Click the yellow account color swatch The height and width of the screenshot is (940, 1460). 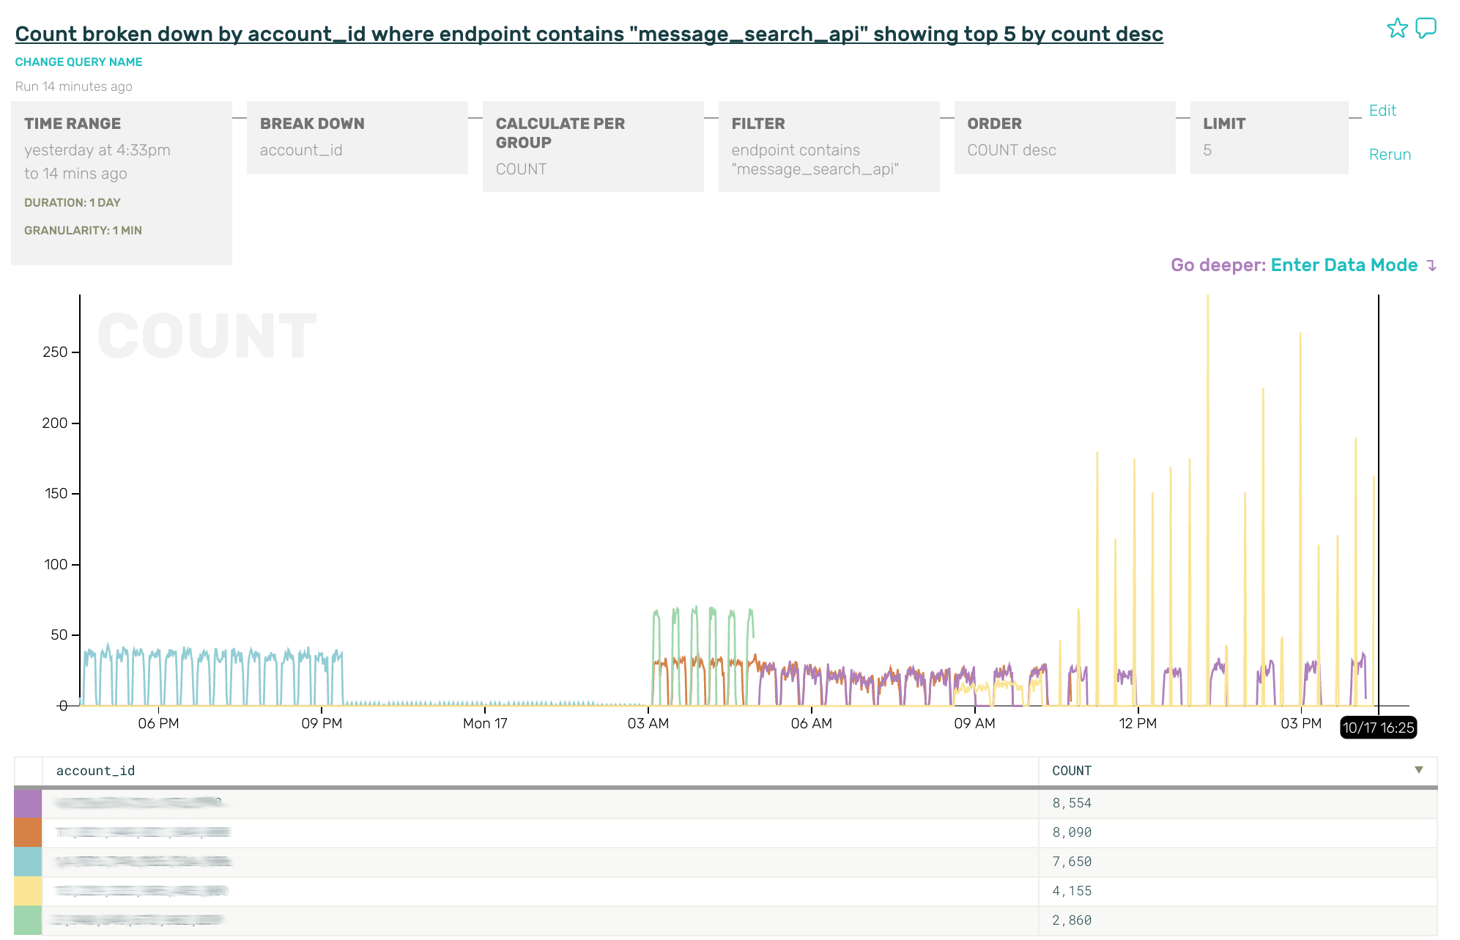coord(28,891)
